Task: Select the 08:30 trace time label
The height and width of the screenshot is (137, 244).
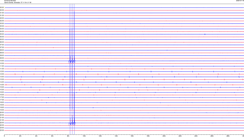Action: coord(2,53)
